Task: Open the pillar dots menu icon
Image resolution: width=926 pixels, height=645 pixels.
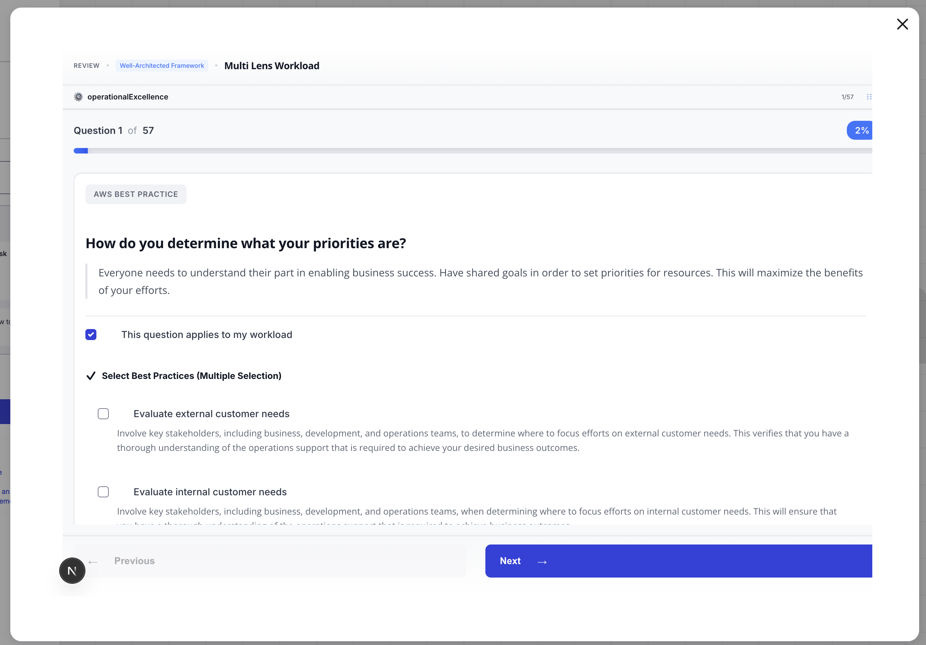Action: (869, 97)
